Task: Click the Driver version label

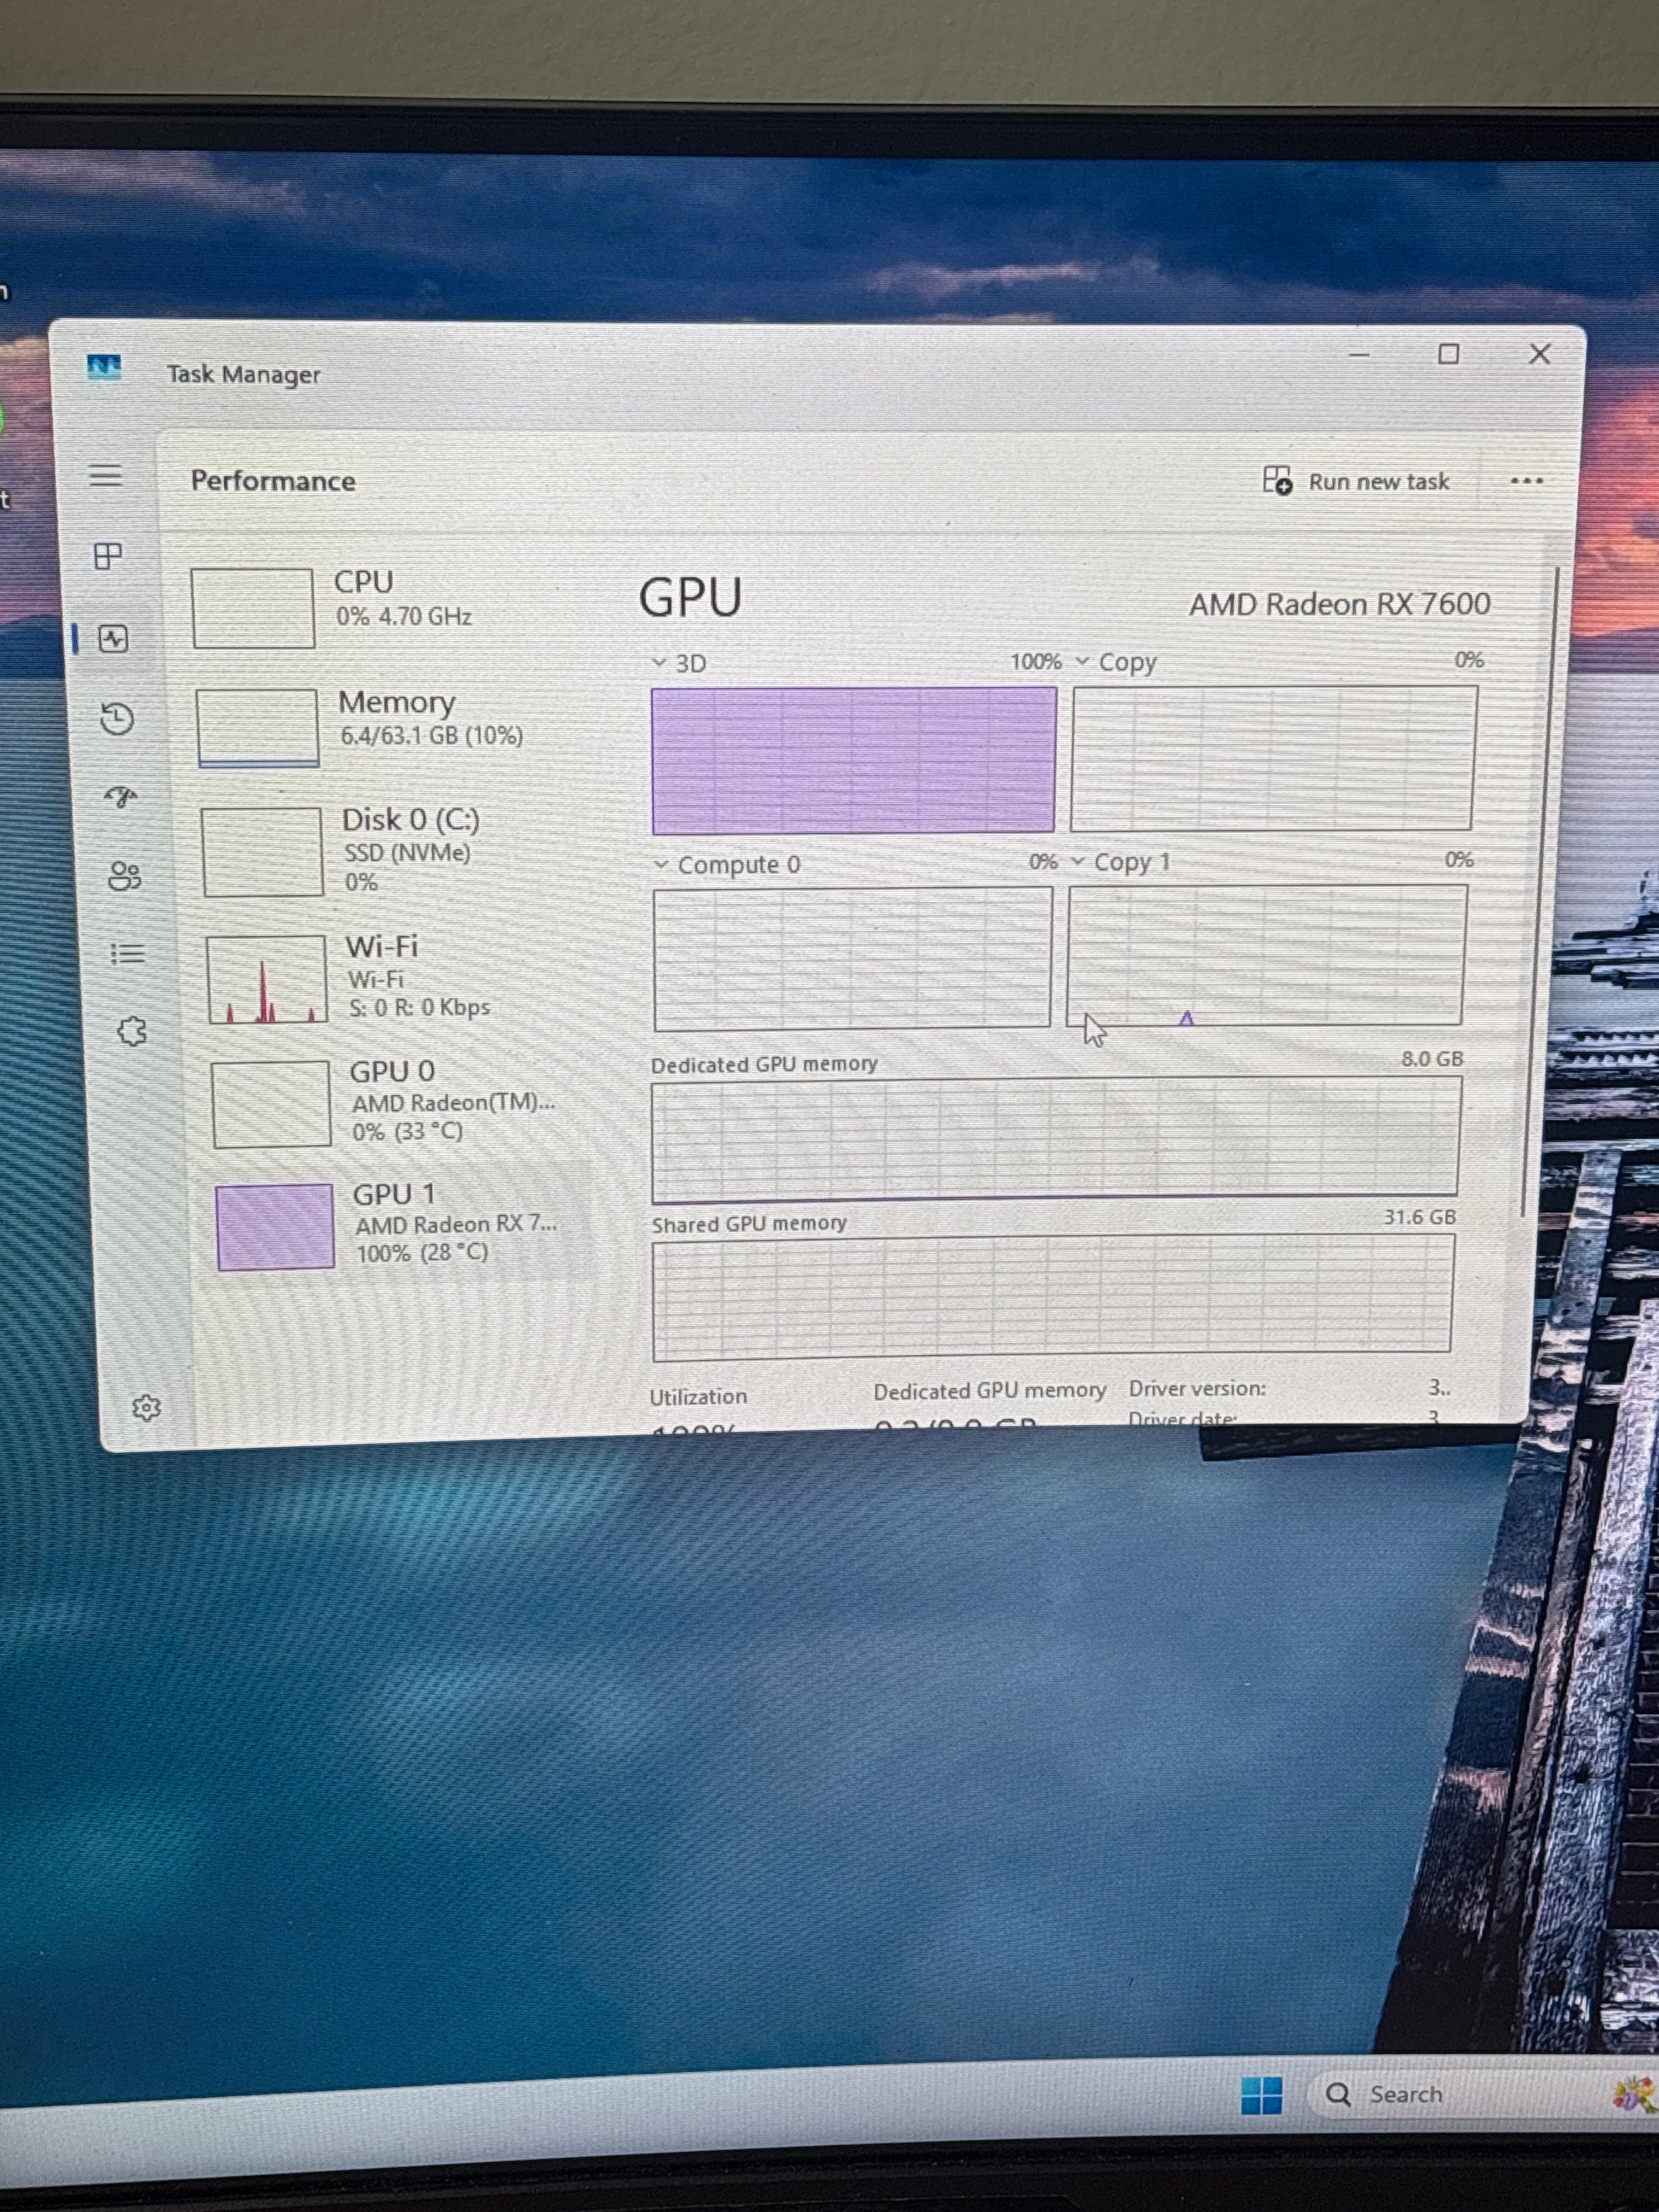Action: click(x=1197, y=1388)
